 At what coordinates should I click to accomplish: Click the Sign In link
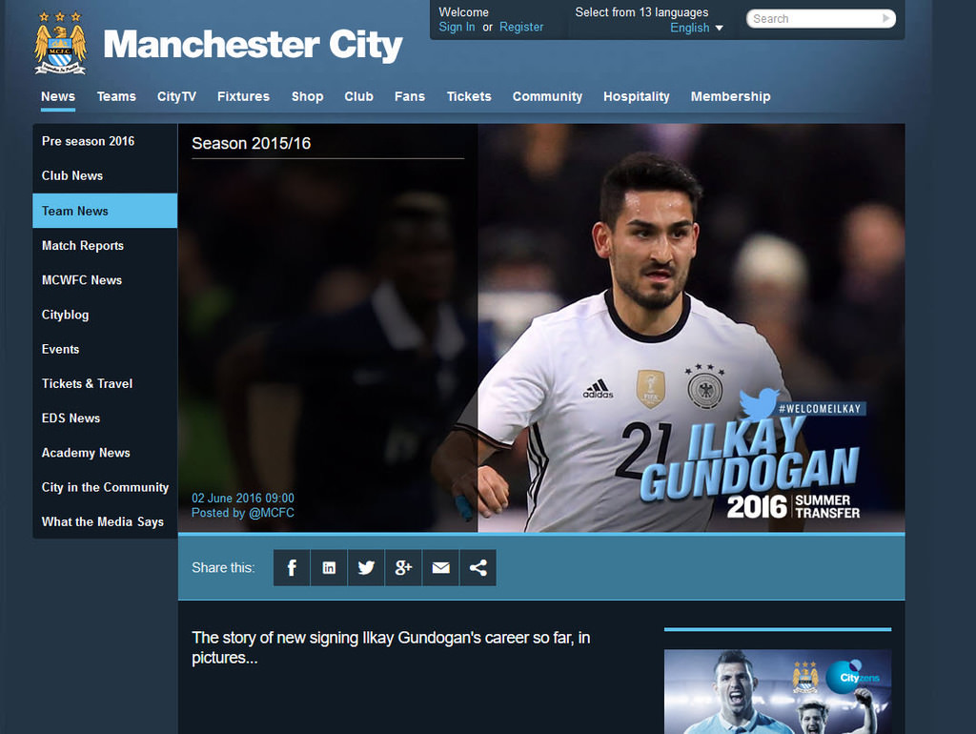click(457, 27)
